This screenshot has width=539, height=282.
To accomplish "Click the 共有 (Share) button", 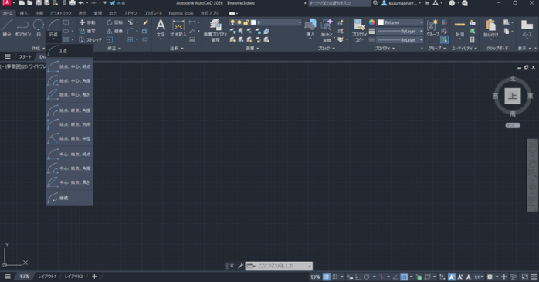I will (x=117, y=3).
